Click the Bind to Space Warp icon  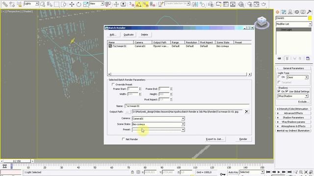click(19, 4)
